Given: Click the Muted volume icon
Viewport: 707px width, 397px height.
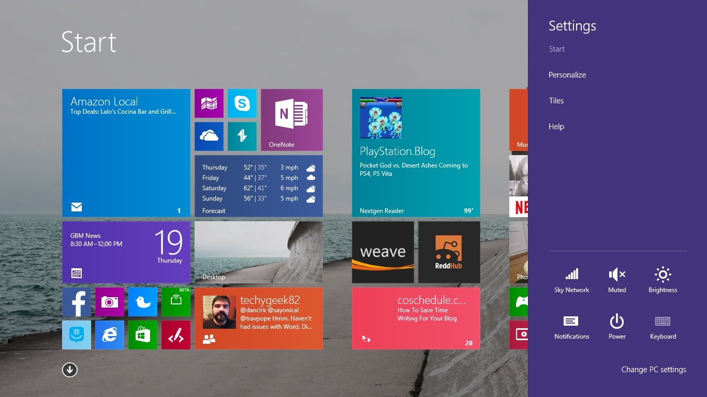Looking at the screenshot, I should click(617, 280).
